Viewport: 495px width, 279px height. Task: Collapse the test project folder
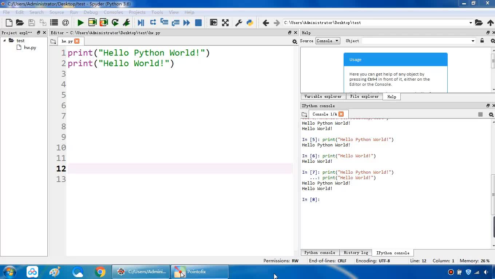5,41
